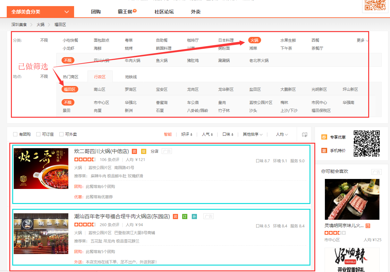Open the map view icon in the sort bar

305,135
